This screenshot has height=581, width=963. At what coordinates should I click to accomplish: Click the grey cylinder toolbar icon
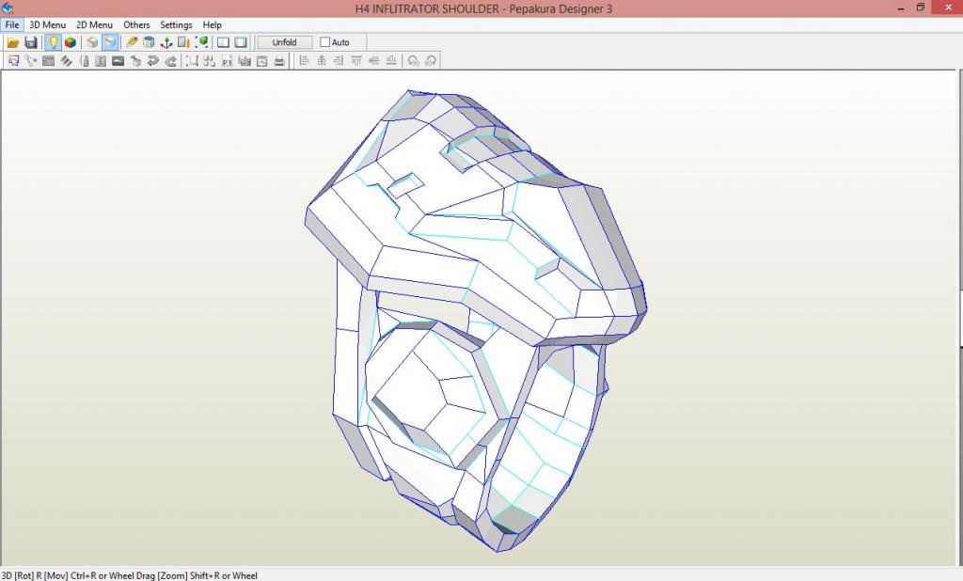pos(149,42)
